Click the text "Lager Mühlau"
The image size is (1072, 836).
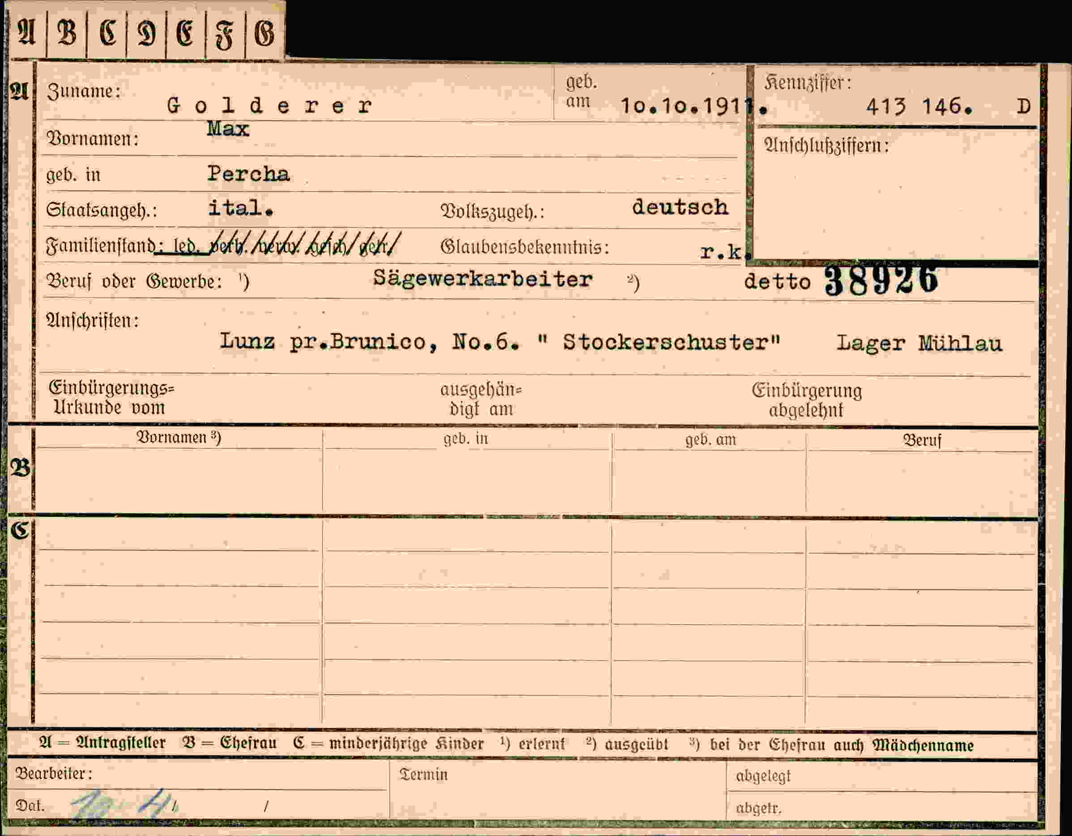pyautogui.click(x=919, y=343)
